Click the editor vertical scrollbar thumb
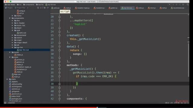Viewport: 193px width, 108px height. coord(188,60)
